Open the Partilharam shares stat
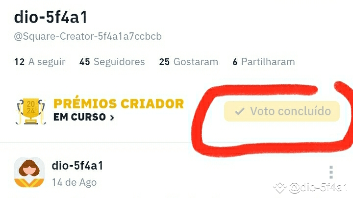Image resolution: width=353 pixels, height=198 pixels. click(264, 62)
